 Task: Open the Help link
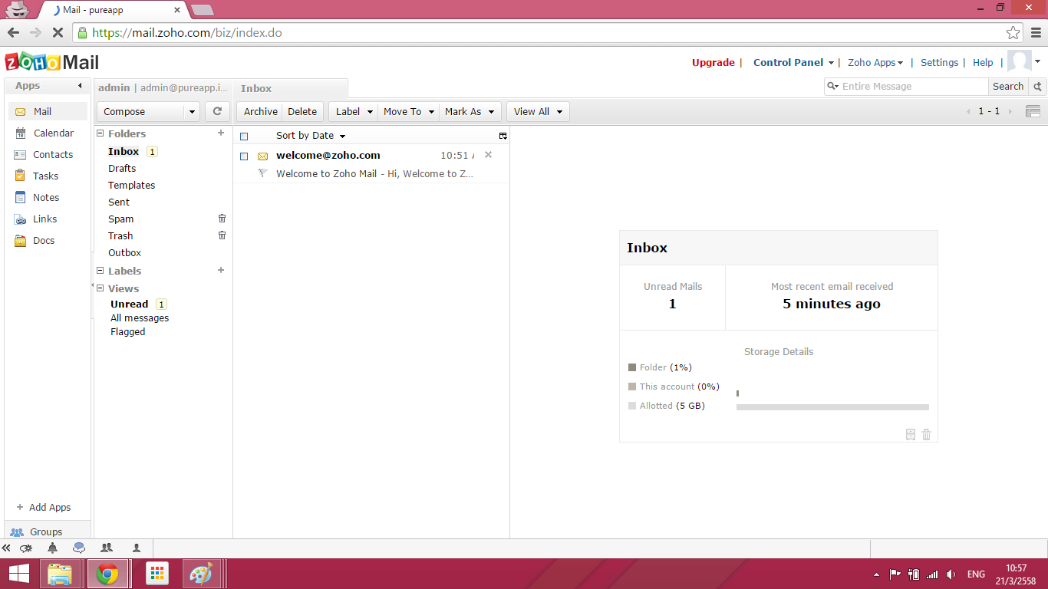983,63
